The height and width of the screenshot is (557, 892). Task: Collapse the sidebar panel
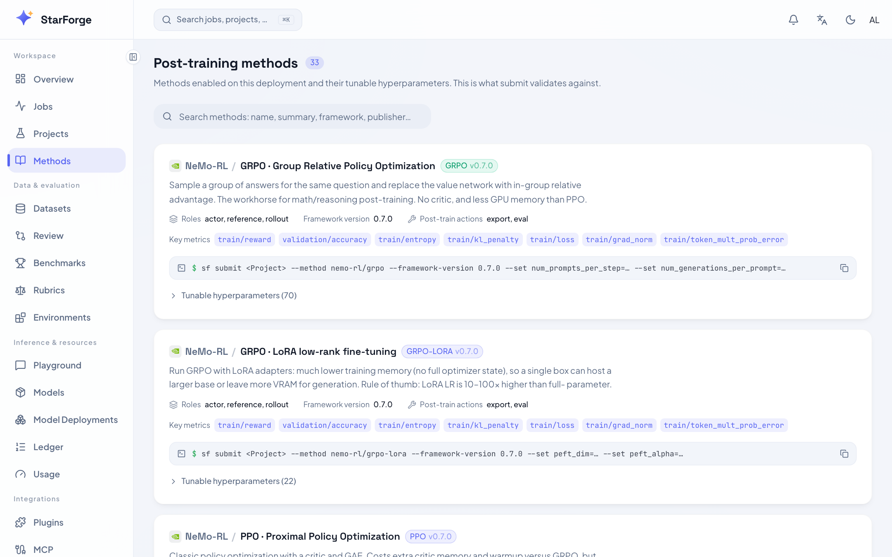133,57
